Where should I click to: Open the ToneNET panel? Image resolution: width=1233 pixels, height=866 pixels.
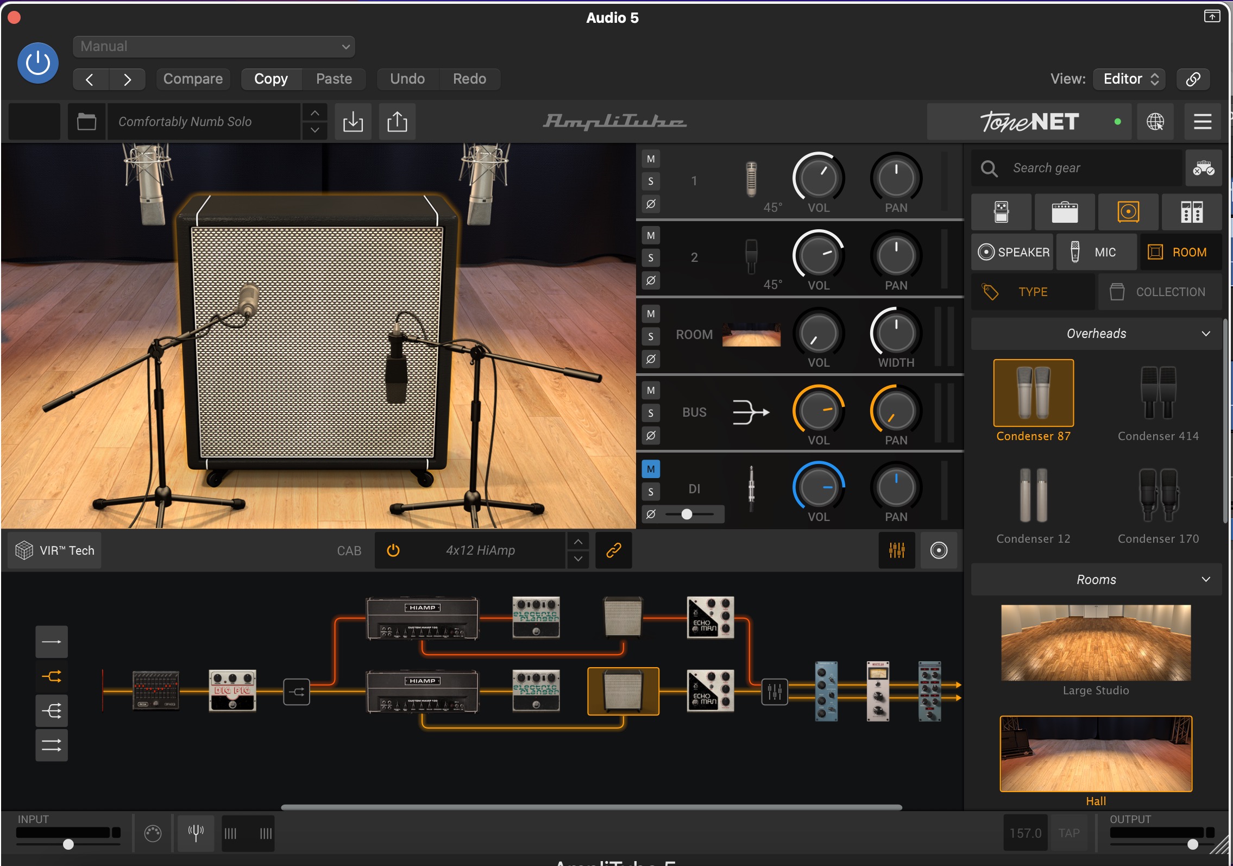[x=1029, y=122]
